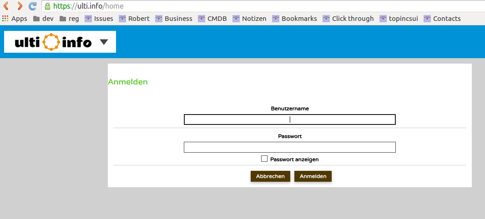The width and height of the screenshot is (485, 219).
Task: Click into the Passwort field
Action: coord(289,147)
